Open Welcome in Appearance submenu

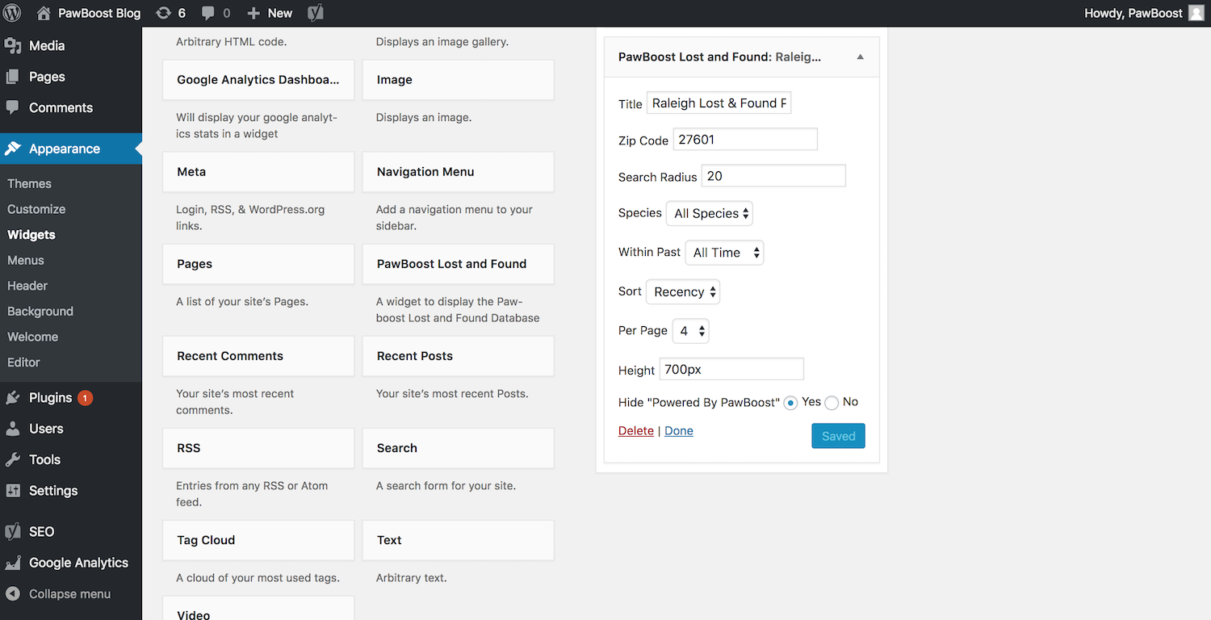(33, 337)
